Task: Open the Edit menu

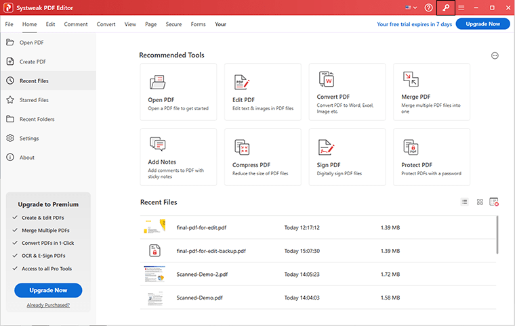Action: pyautogui.click(x=50, y=24)
